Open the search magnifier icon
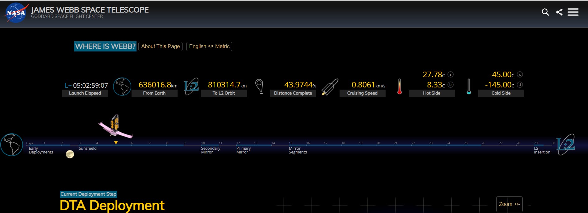 point(545,12)
